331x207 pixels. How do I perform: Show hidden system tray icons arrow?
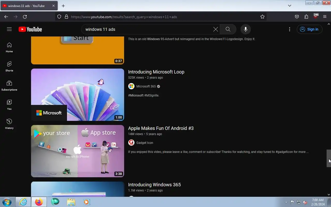(x=286, y=202)
